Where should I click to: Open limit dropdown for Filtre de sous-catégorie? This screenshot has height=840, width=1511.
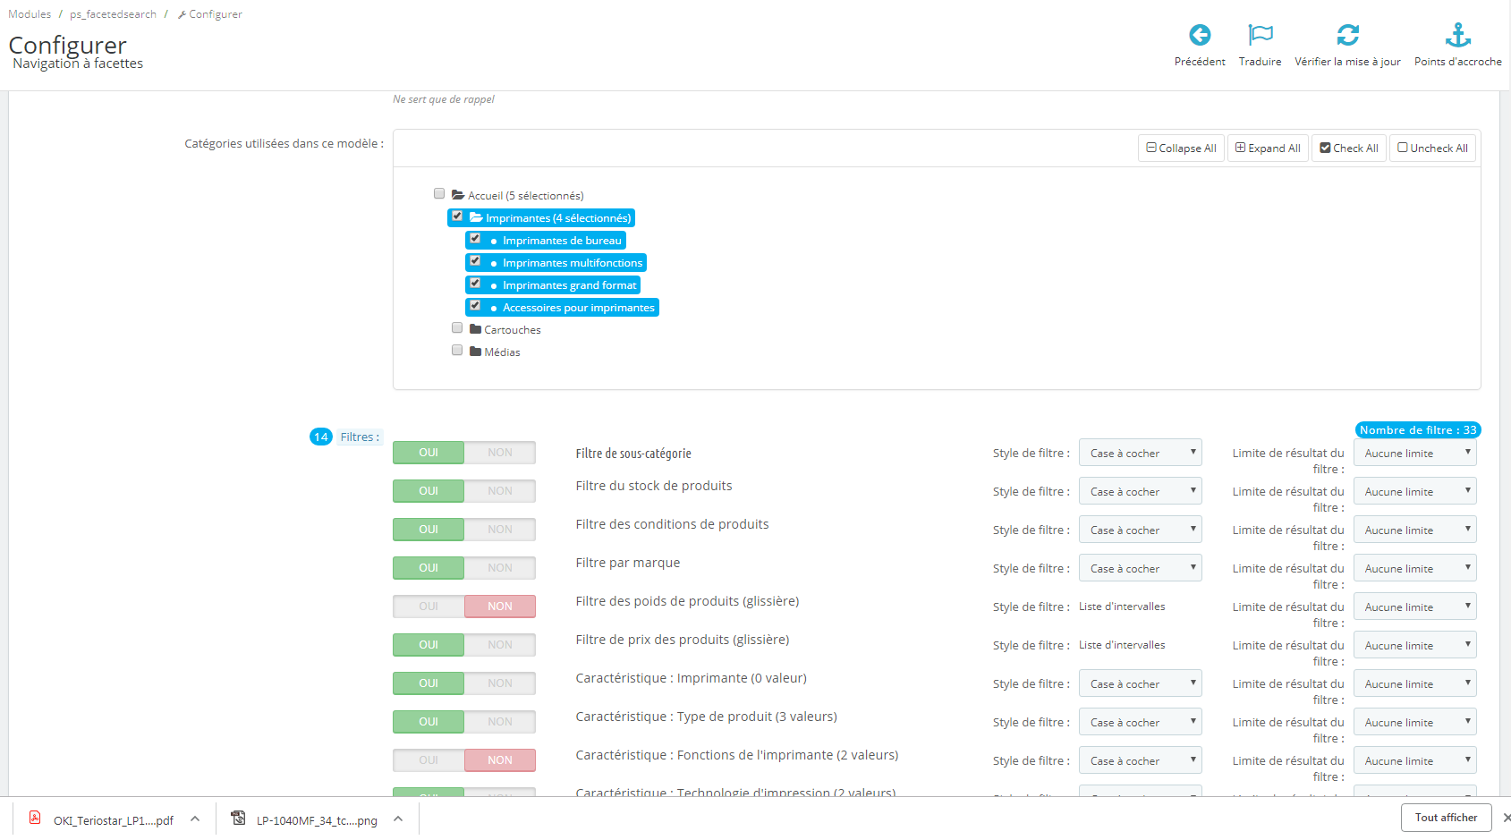tap(1414, 453)
